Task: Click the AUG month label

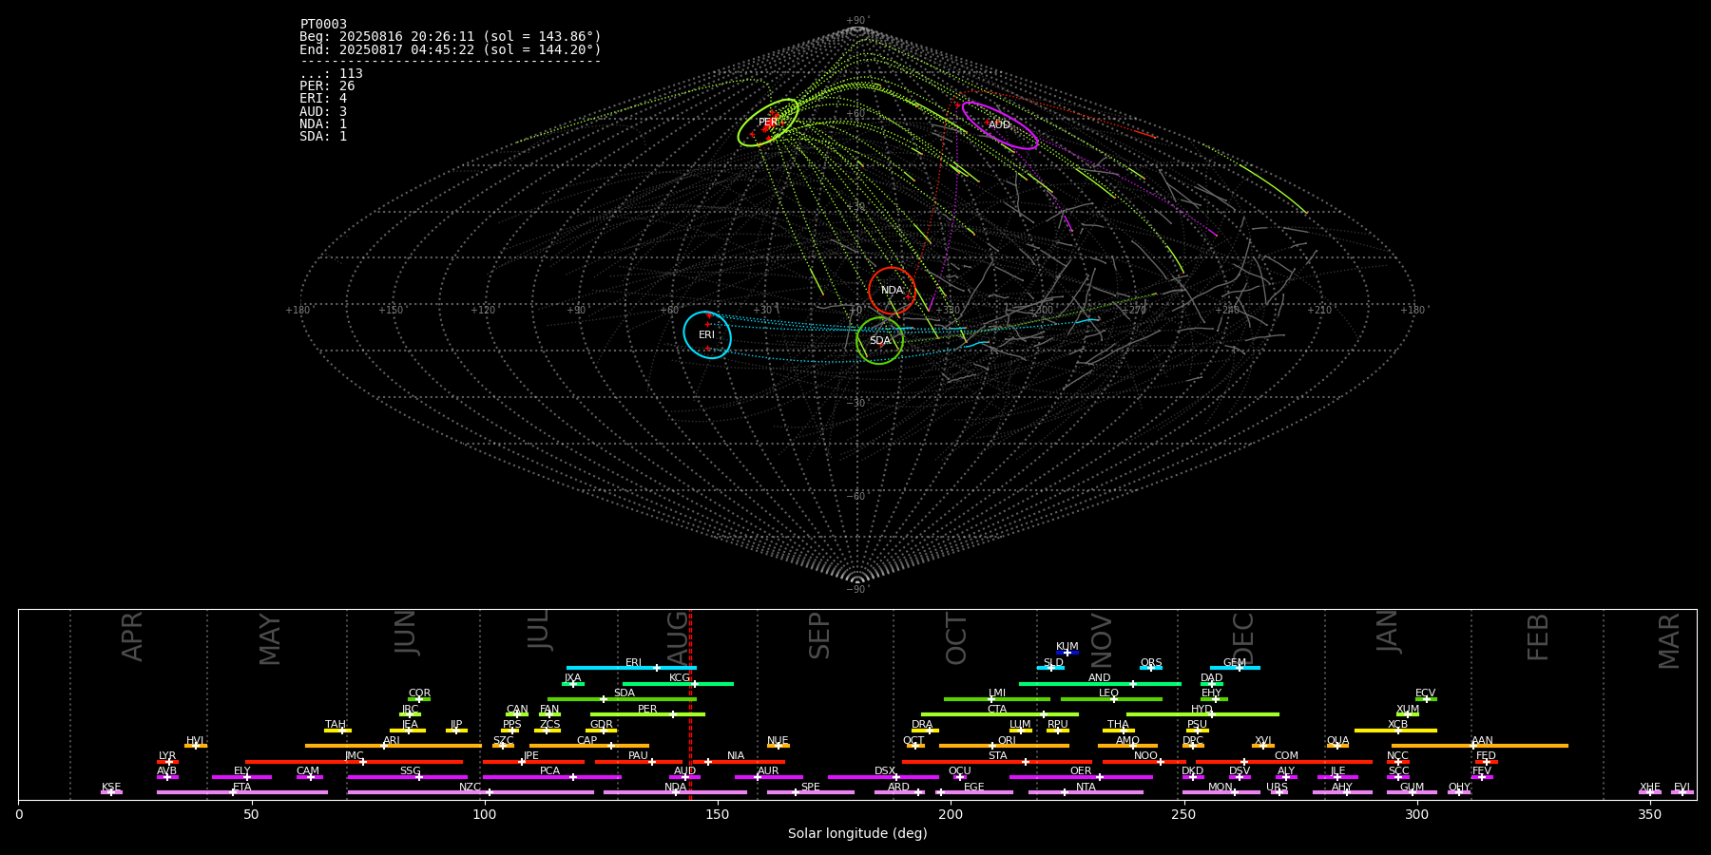Action: 678,636
